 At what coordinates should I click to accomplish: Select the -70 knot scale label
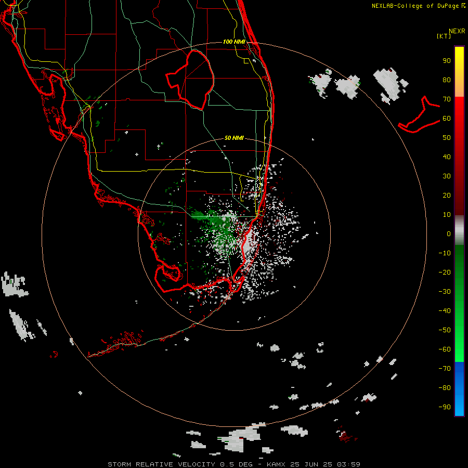click(445, 368)
